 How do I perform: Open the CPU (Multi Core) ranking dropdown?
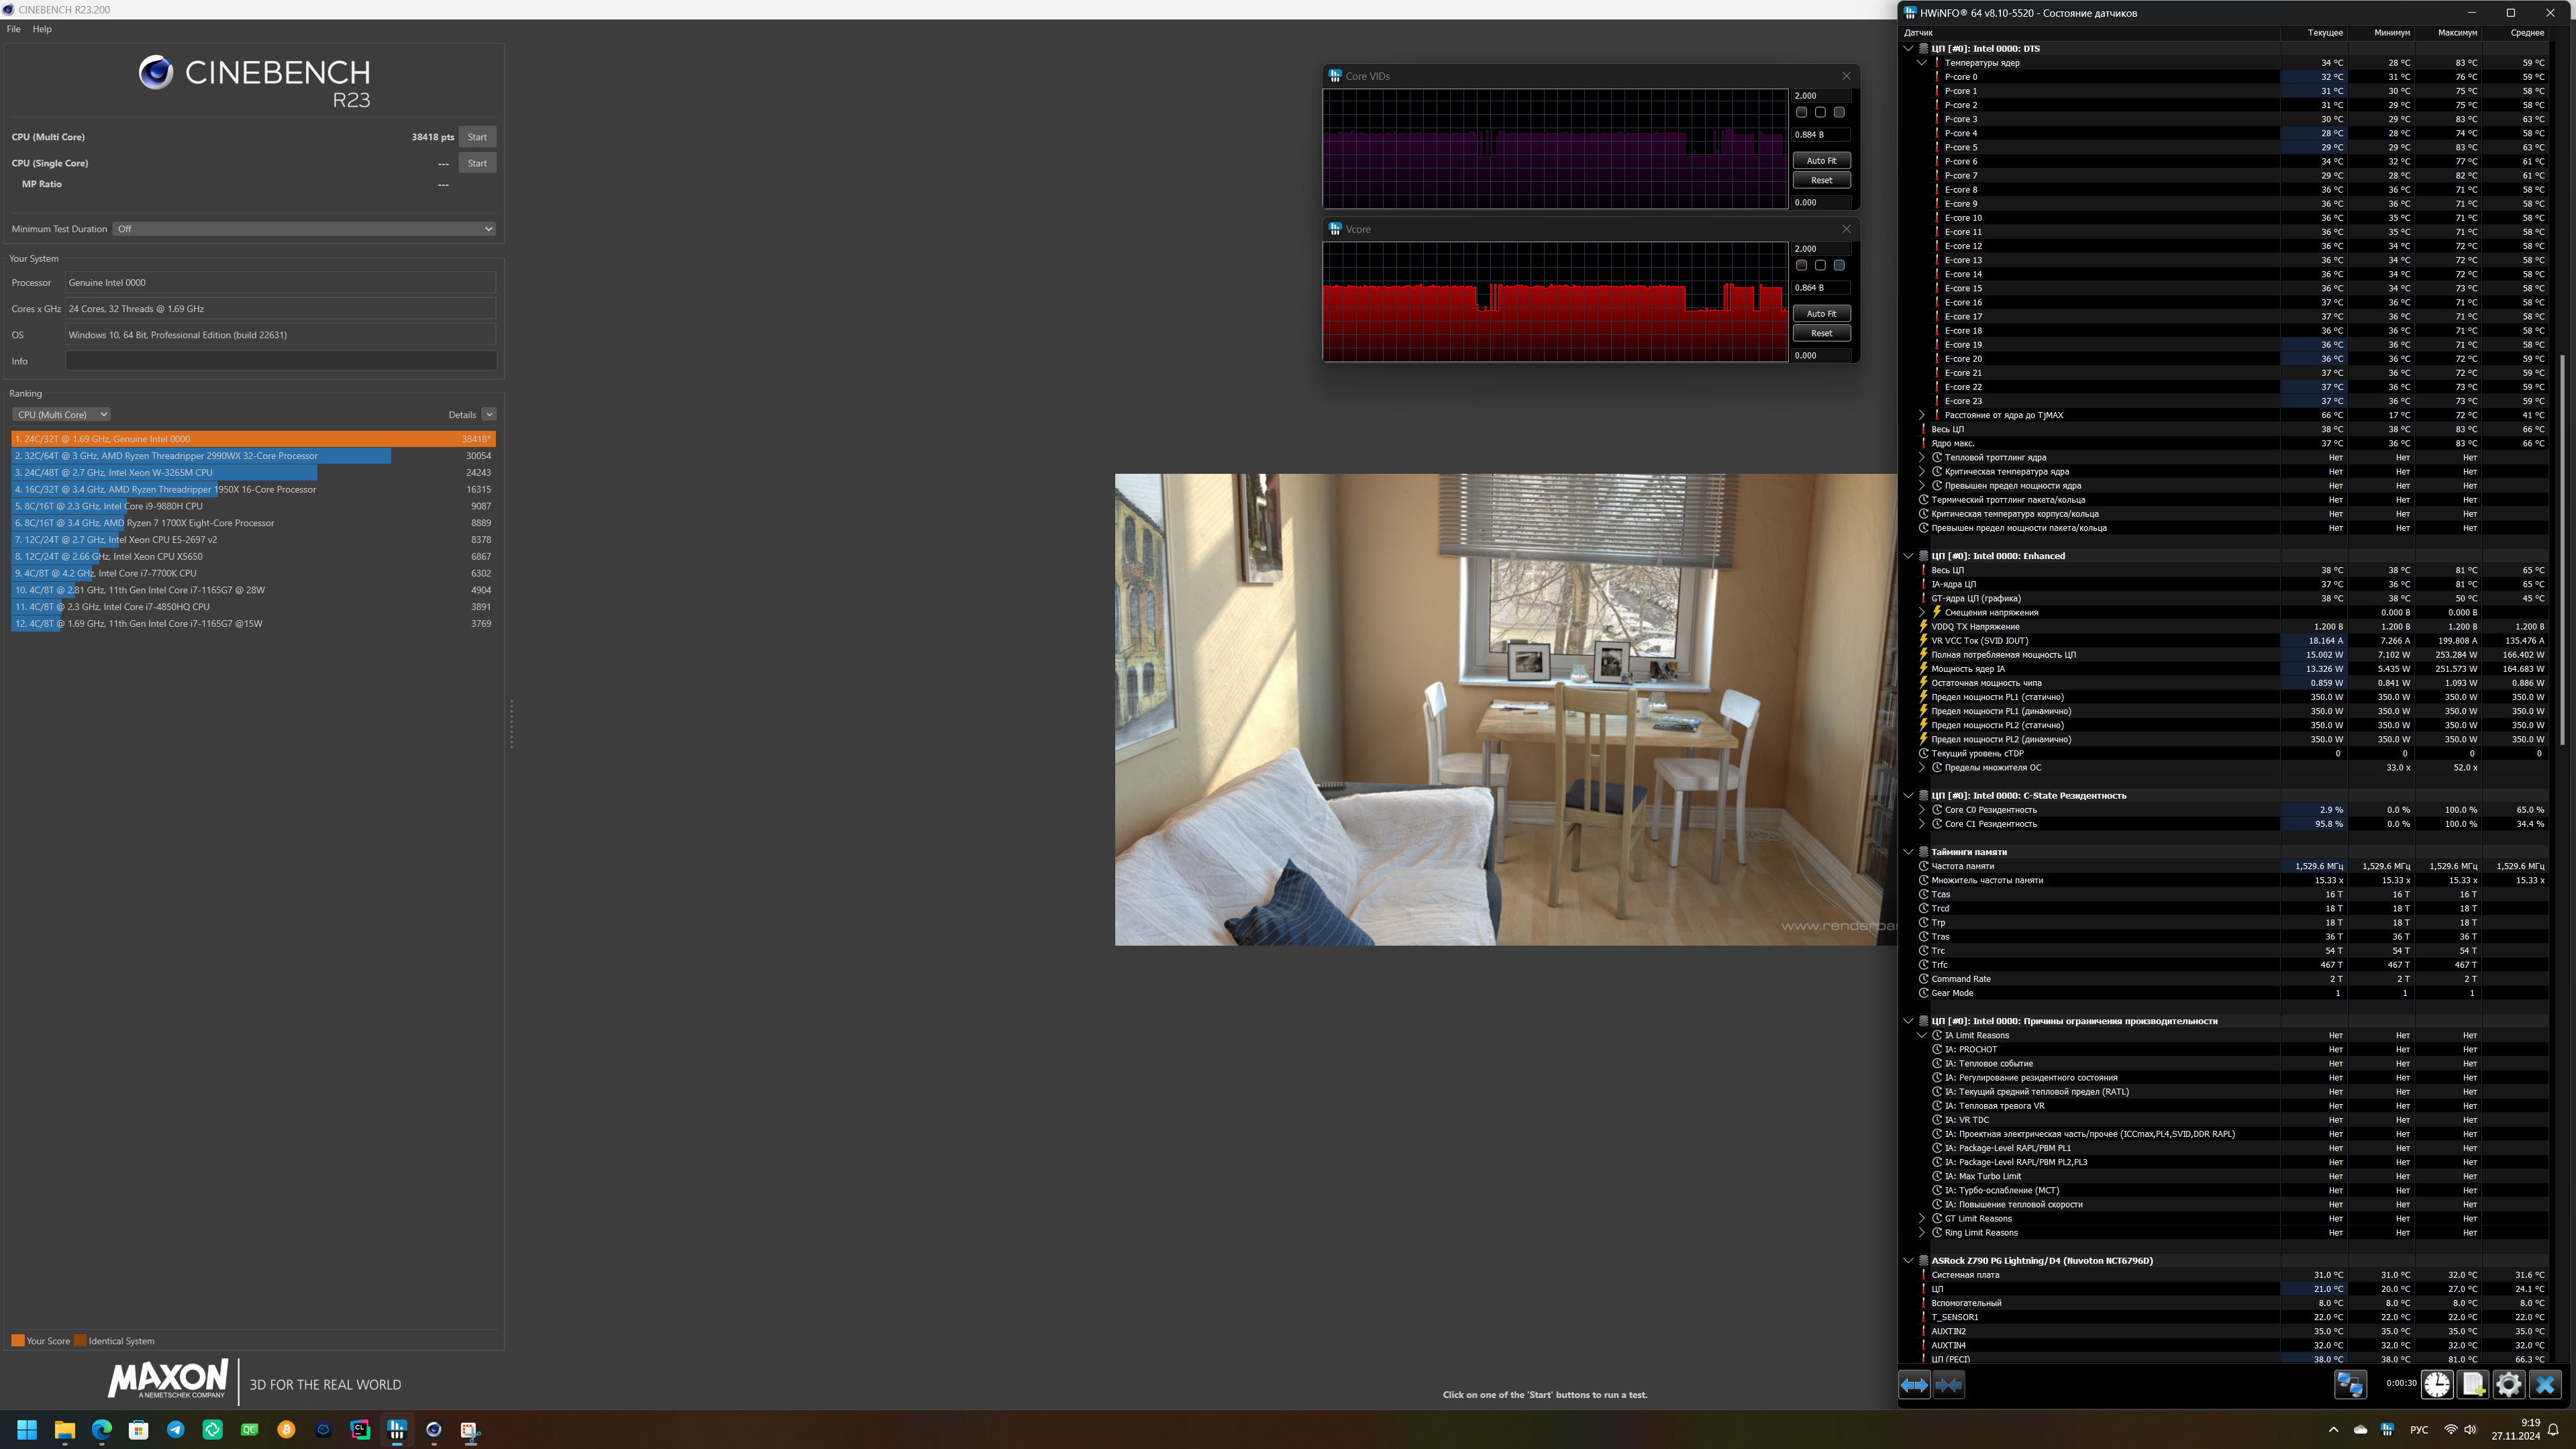point(62,415)
